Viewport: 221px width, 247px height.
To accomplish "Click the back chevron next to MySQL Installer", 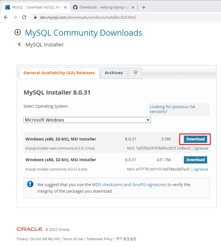I will (x=19, y=44).
